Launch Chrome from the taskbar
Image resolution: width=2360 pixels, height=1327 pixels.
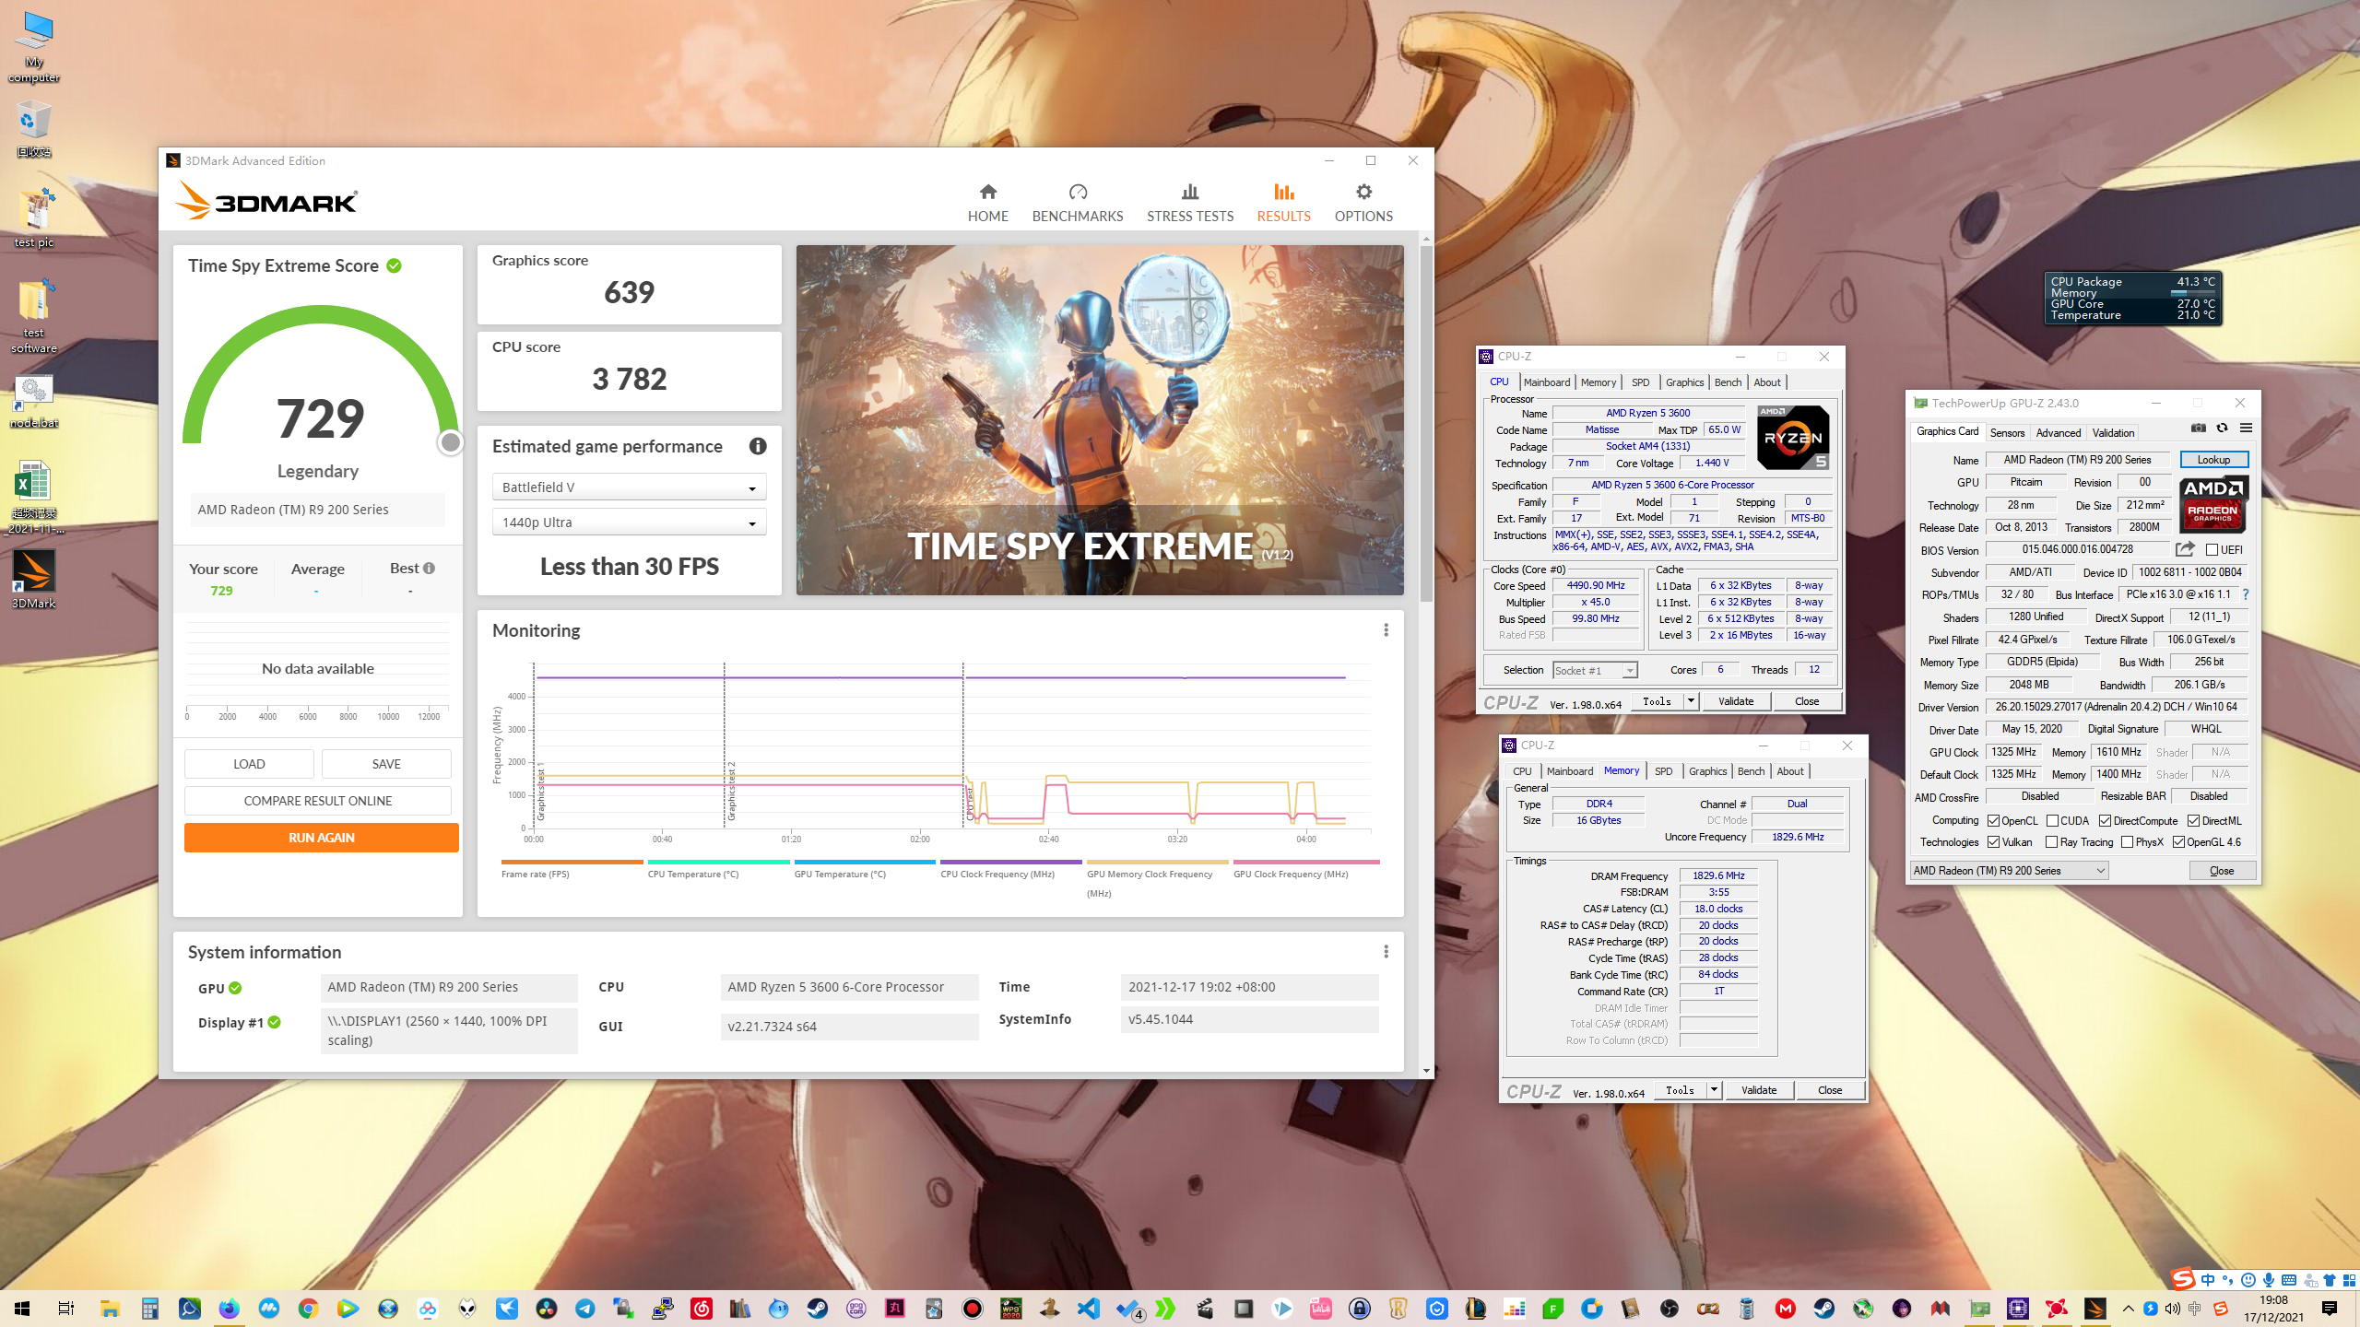point(308,1308)
